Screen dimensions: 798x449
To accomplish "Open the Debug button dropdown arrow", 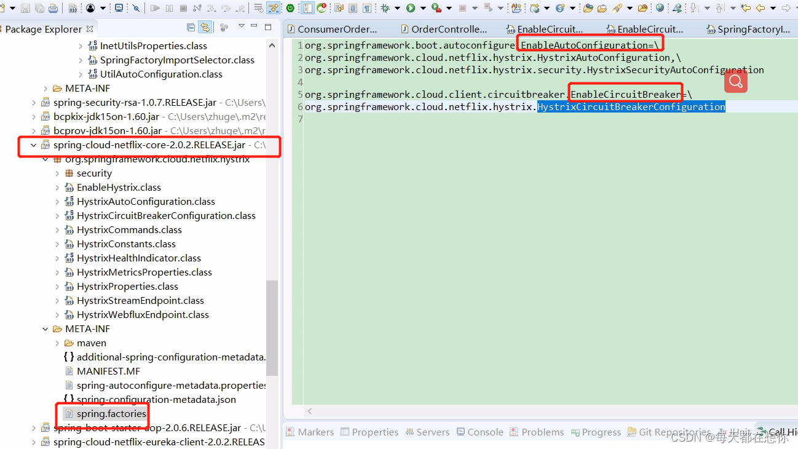I will [x=397, y=8].
